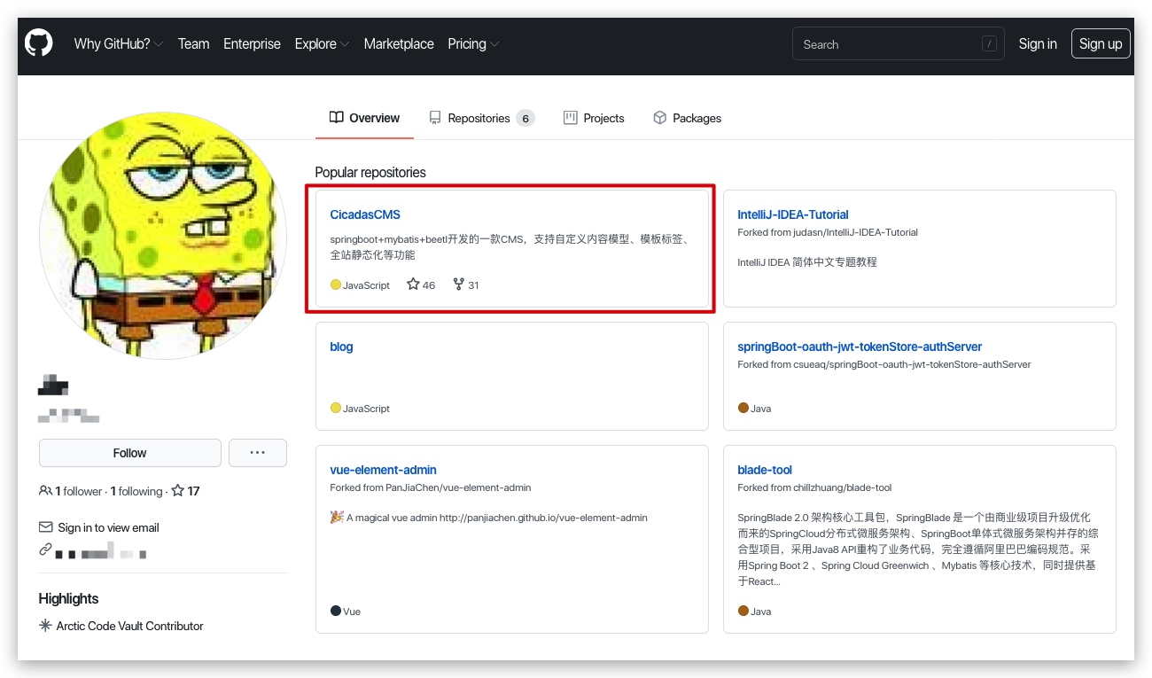Open the Packages tab
Viewport: 1152px width, 678px height.
pyautogui.click(x=687, y=118)
